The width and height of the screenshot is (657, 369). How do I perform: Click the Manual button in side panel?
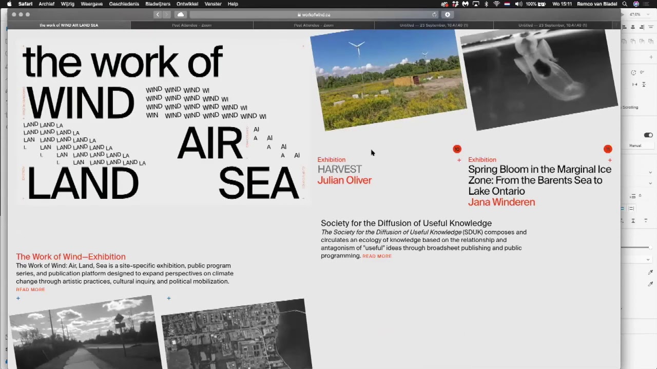[635, 146]
